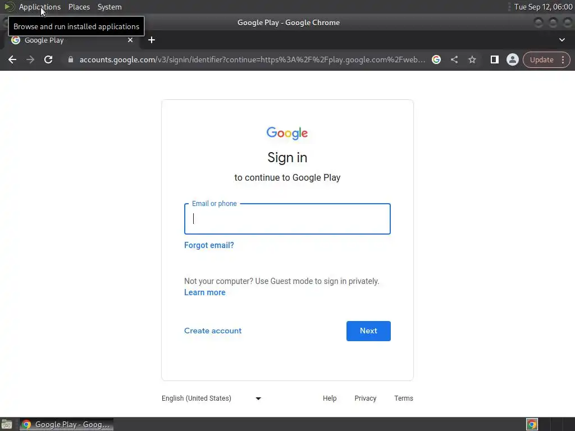Click the Forgot email? link
This screenshot has height=431, width=575.
209,245
